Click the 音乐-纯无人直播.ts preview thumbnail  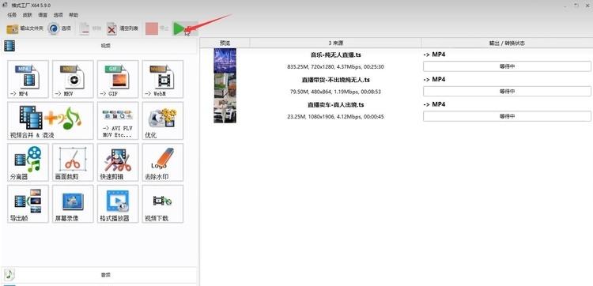(225, 61)
